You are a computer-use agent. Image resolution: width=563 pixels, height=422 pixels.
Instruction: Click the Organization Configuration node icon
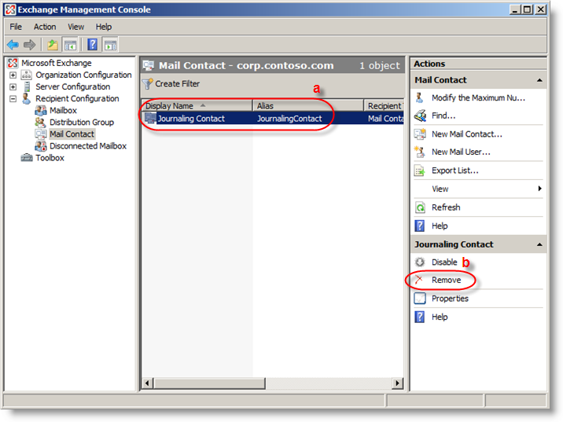tap(27, 75)
